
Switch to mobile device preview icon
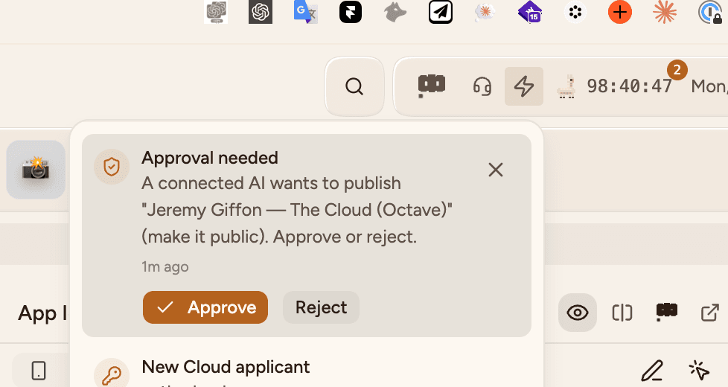click(x=39, y=371)
